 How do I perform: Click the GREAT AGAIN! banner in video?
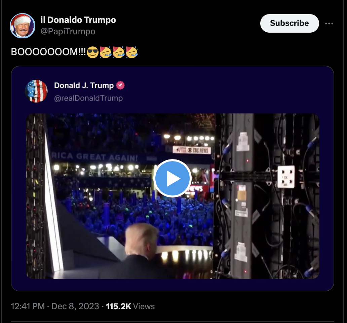point(107,157)
